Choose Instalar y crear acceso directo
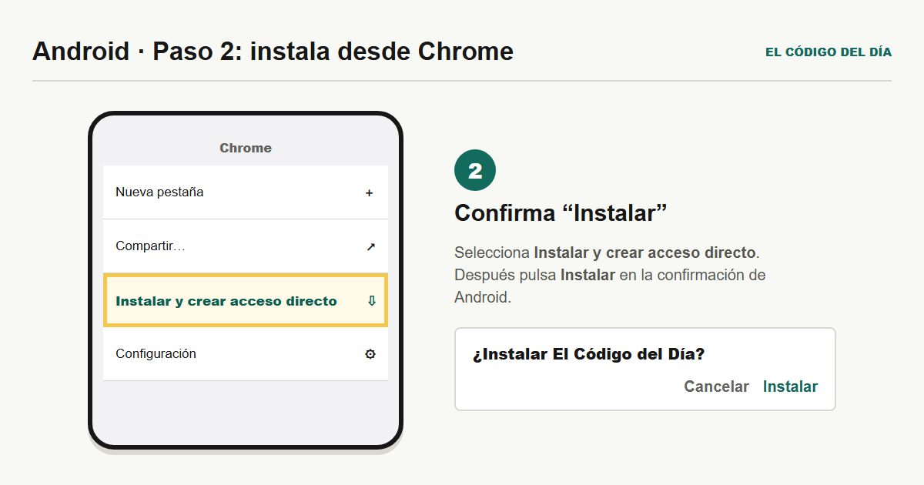This screenshot has width=924, height=485. (x=246, y=300)
